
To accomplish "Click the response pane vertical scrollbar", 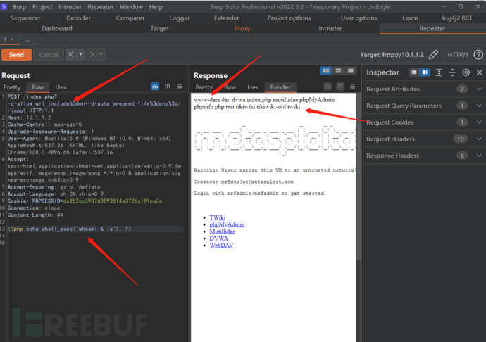I will (x=359, y=177).
